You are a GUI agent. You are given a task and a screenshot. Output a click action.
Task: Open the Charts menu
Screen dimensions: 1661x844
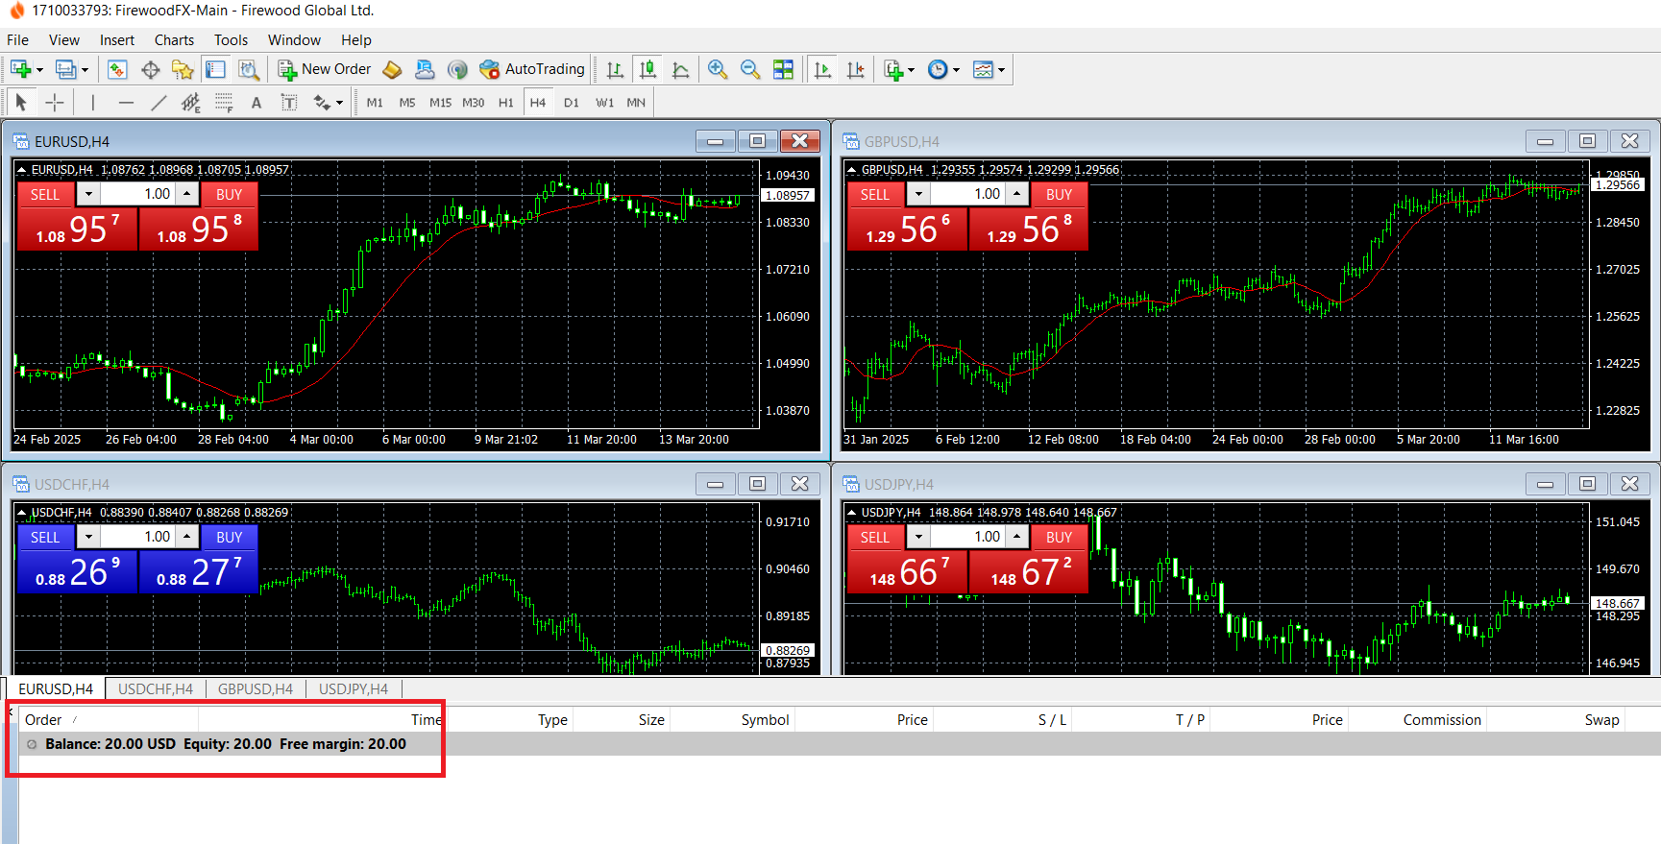tap(174, 40)
